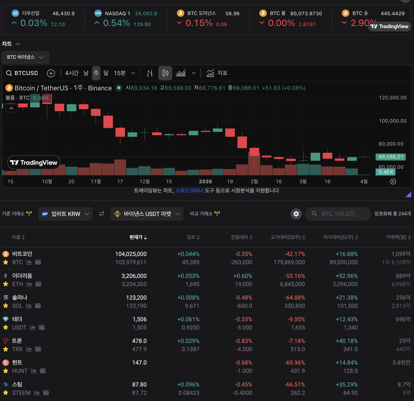Sort the table by 이름
Image resolution: width=414 pixels, height=401 pixels.
pyautogui.click(x=18, y=237)
